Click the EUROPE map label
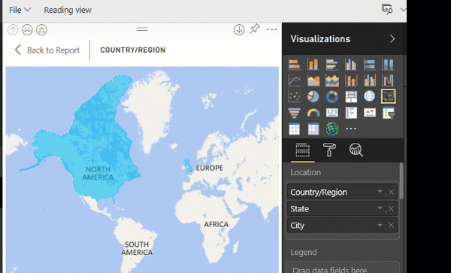 (x=210, y=168)
